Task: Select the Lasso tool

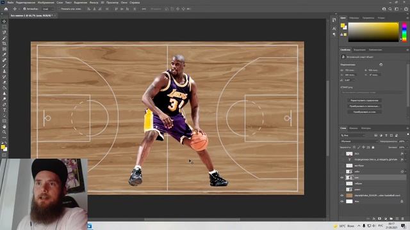Action: coord(4,33)
